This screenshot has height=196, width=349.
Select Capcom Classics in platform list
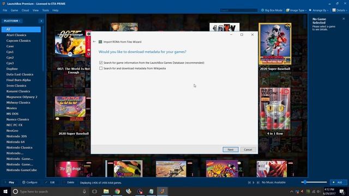(18, 41)
